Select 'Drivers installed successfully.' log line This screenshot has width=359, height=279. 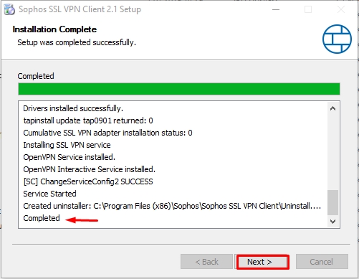pyautogui.click(x=73, y=108)
